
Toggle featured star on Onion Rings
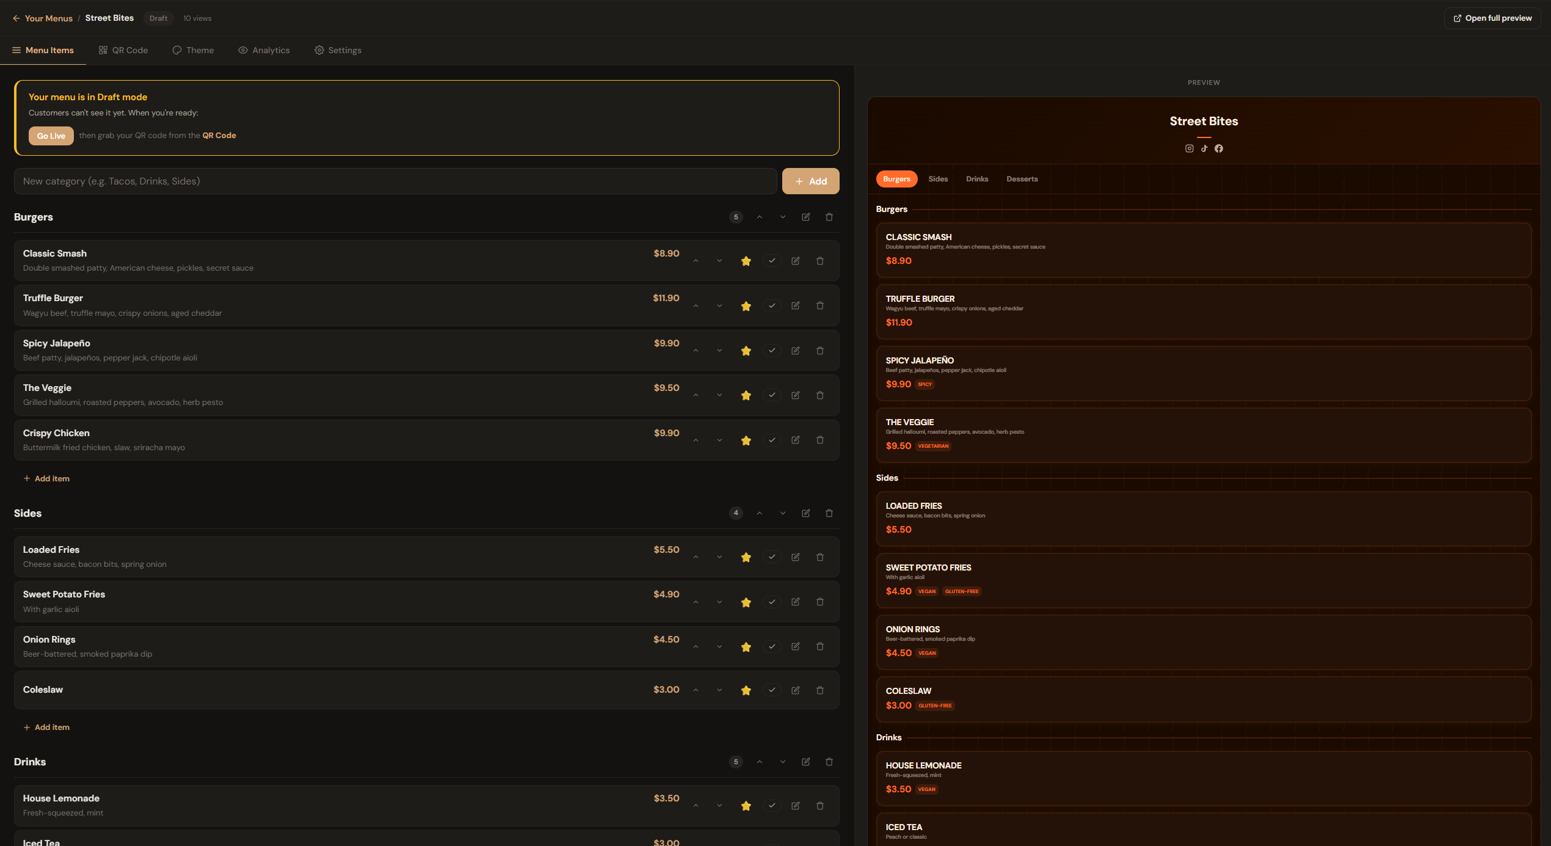click(746, 647)
